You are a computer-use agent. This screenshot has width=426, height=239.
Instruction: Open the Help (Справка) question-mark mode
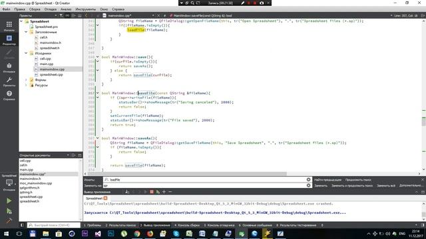click(9, 96)
